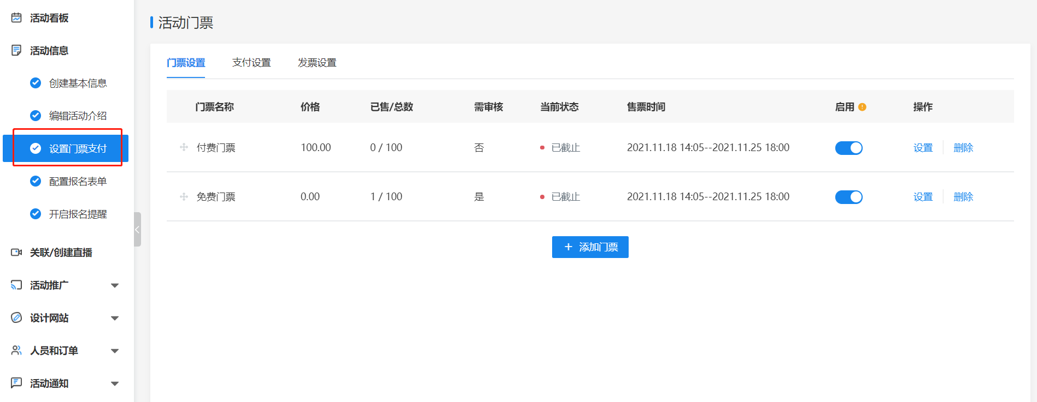Screen dimensions: 1037x402
Task: Expand the 人员和订单 menu arrow
Action: coord(115,351)
